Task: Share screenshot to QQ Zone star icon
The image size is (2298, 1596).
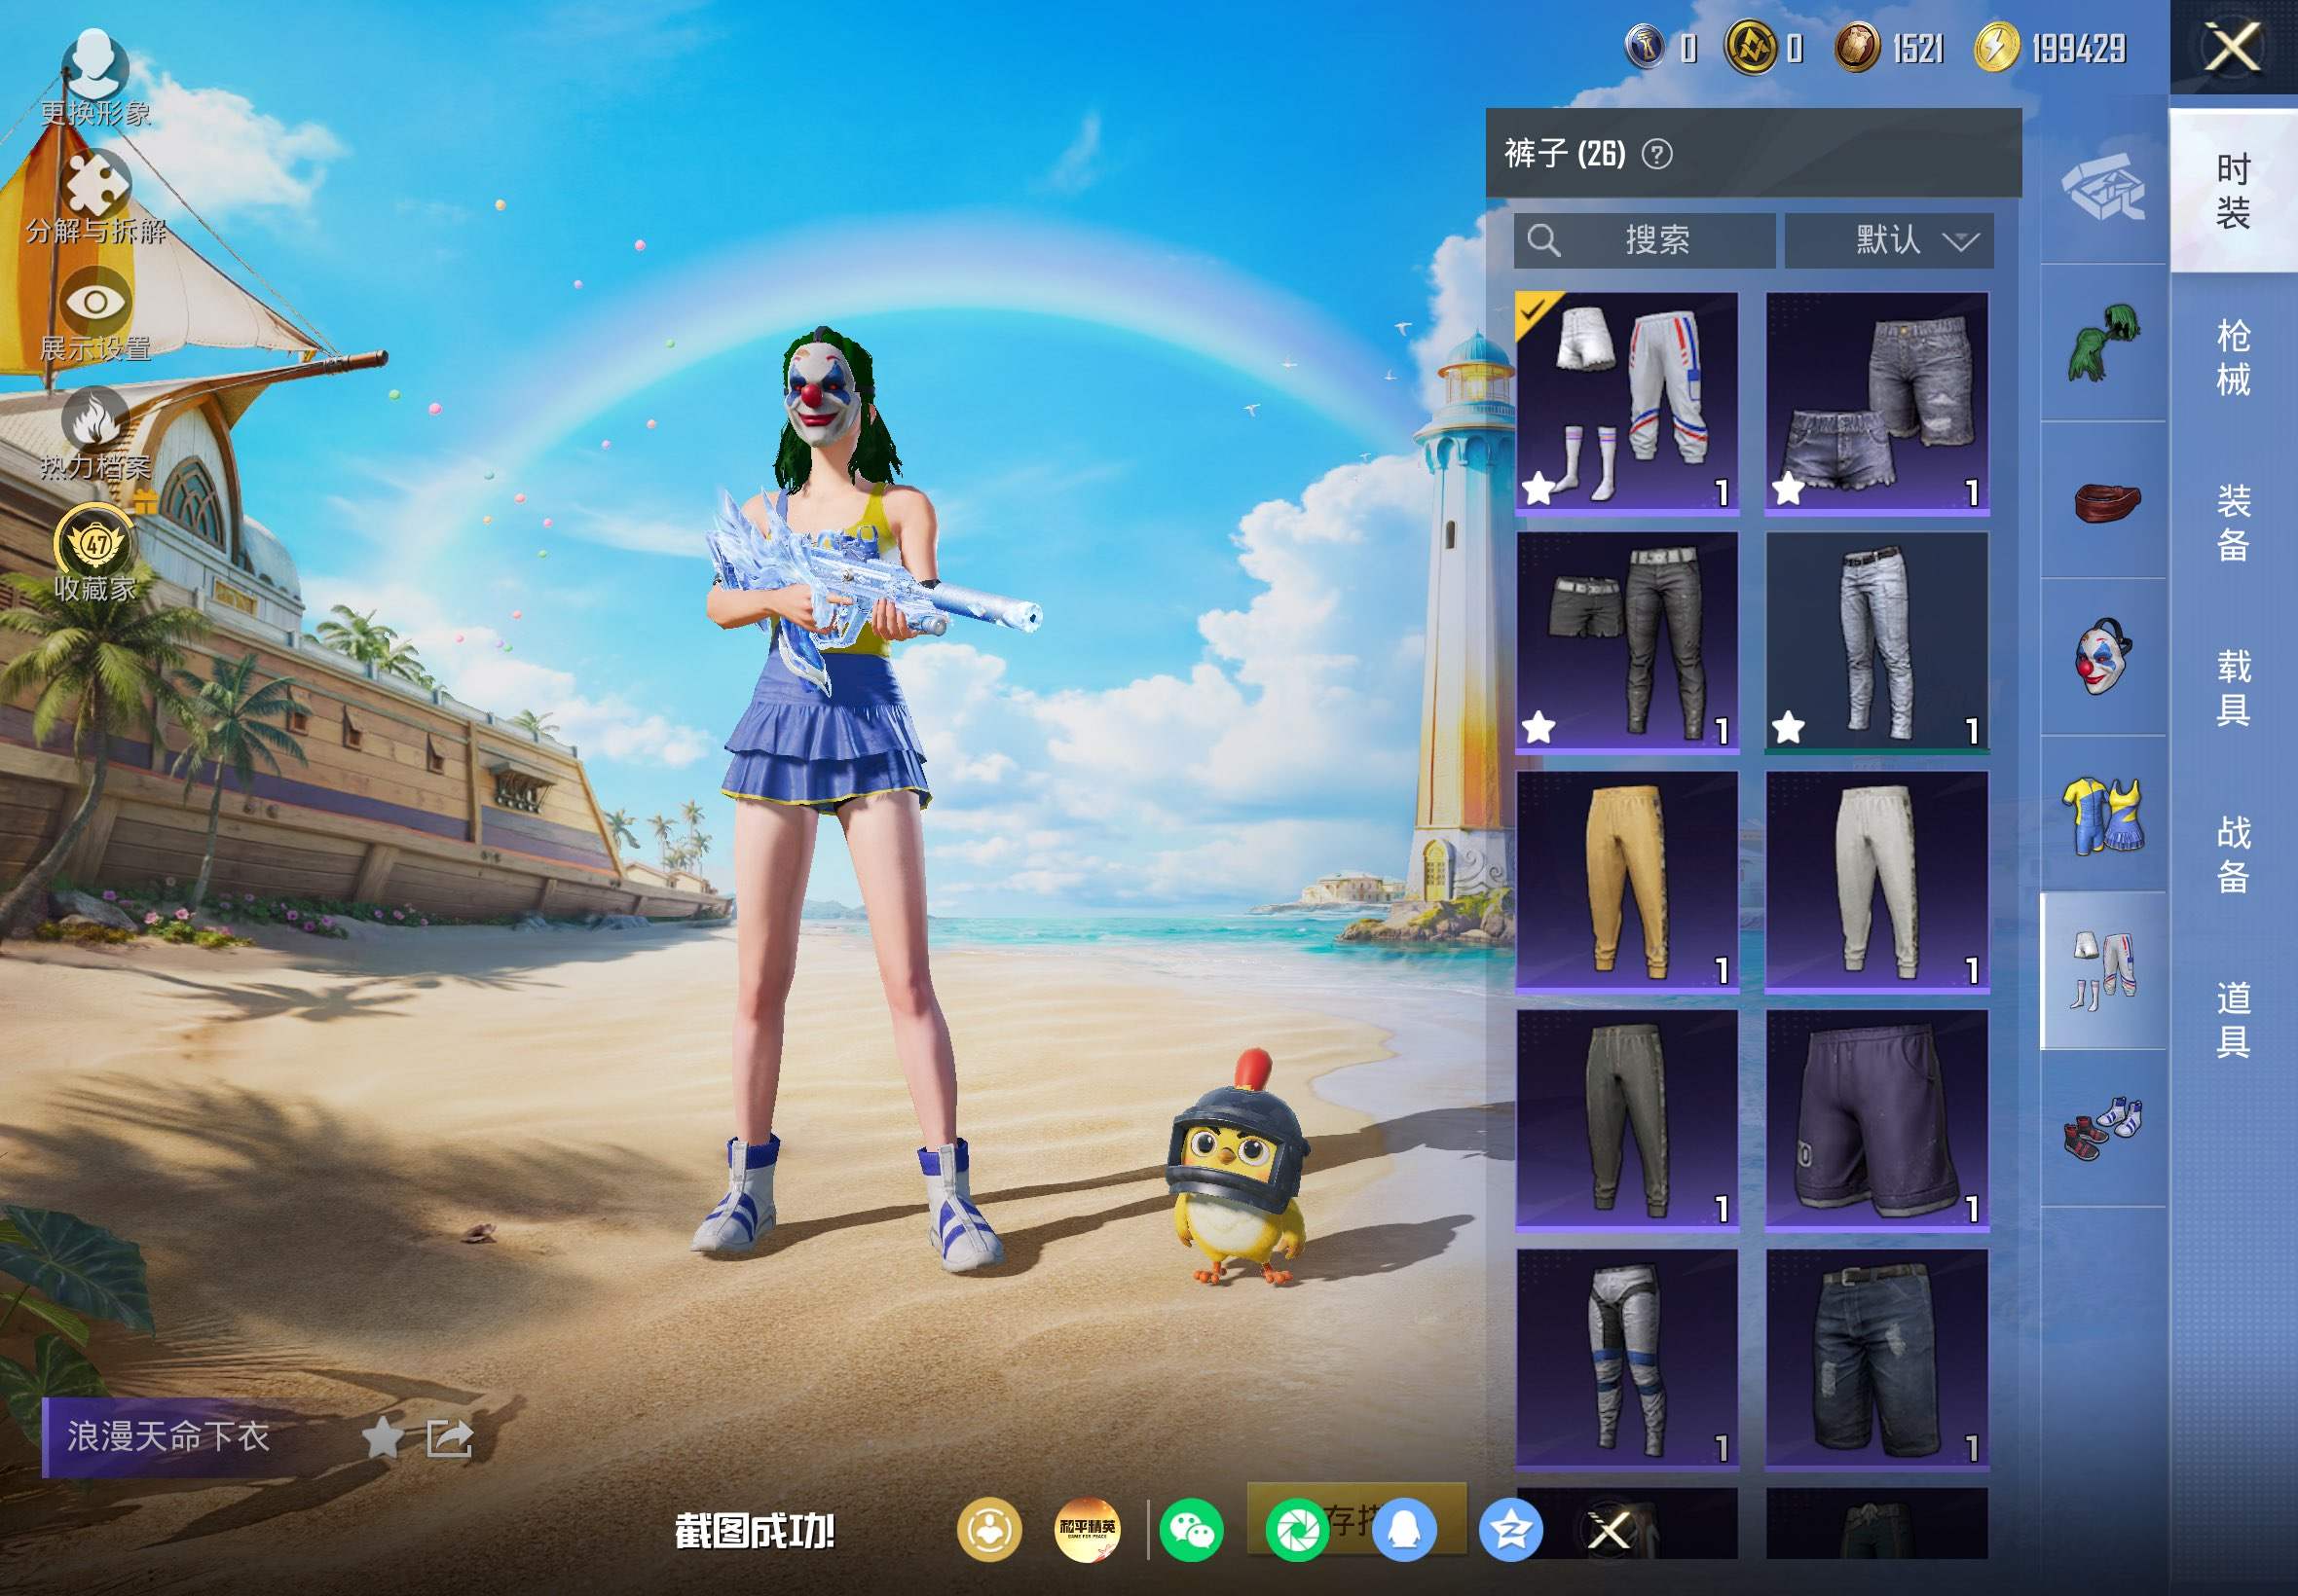Action: pos(1510,1529)
